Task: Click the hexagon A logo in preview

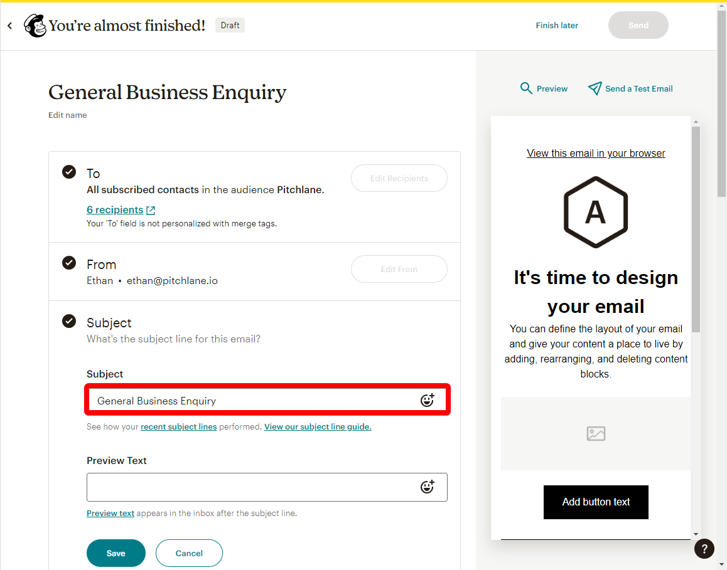Action: coord(595,212)
